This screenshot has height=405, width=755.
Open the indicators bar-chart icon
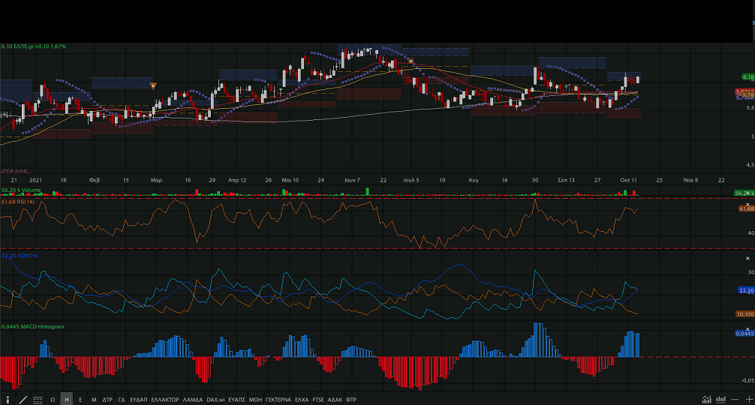(x=720, y=400)
